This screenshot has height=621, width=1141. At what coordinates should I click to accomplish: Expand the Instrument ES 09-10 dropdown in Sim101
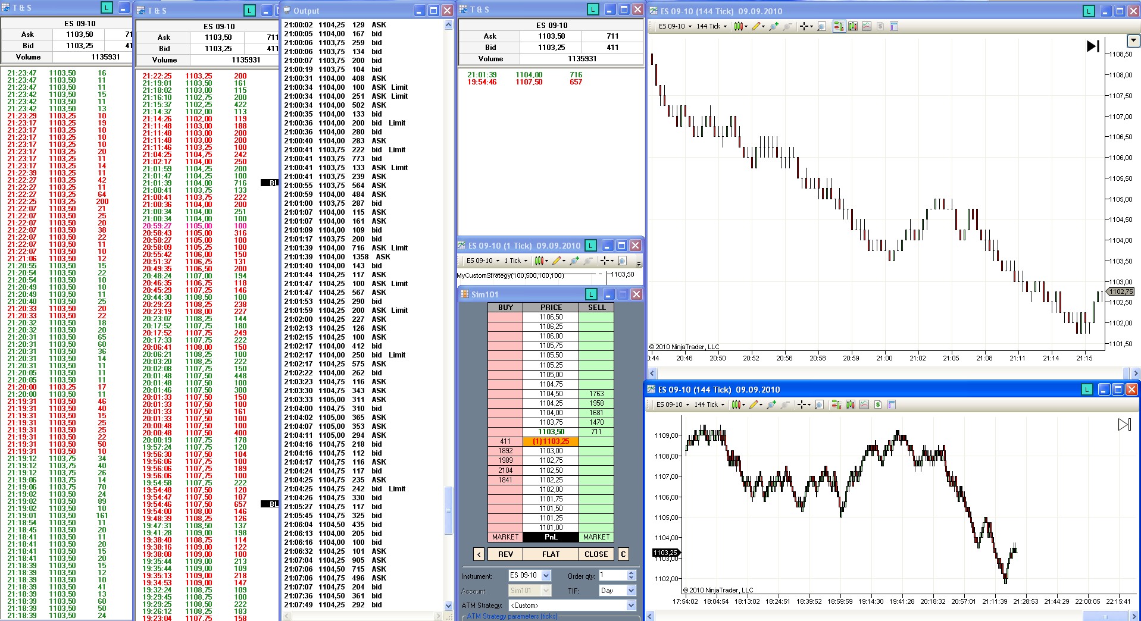point(546,575)
